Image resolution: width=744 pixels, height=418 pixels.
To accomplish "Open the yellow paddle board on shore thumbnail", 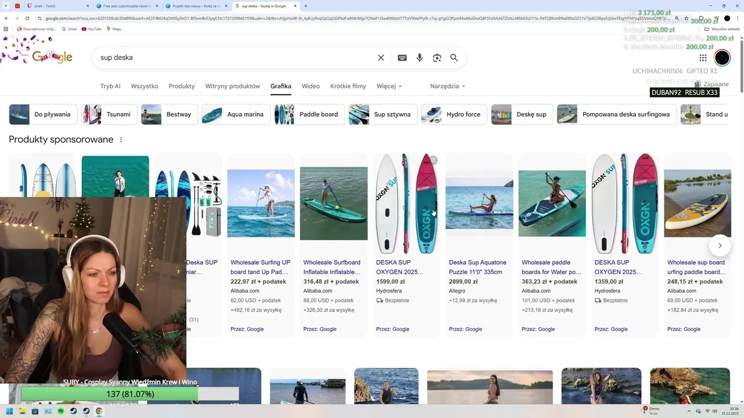I will coord(697,203).
